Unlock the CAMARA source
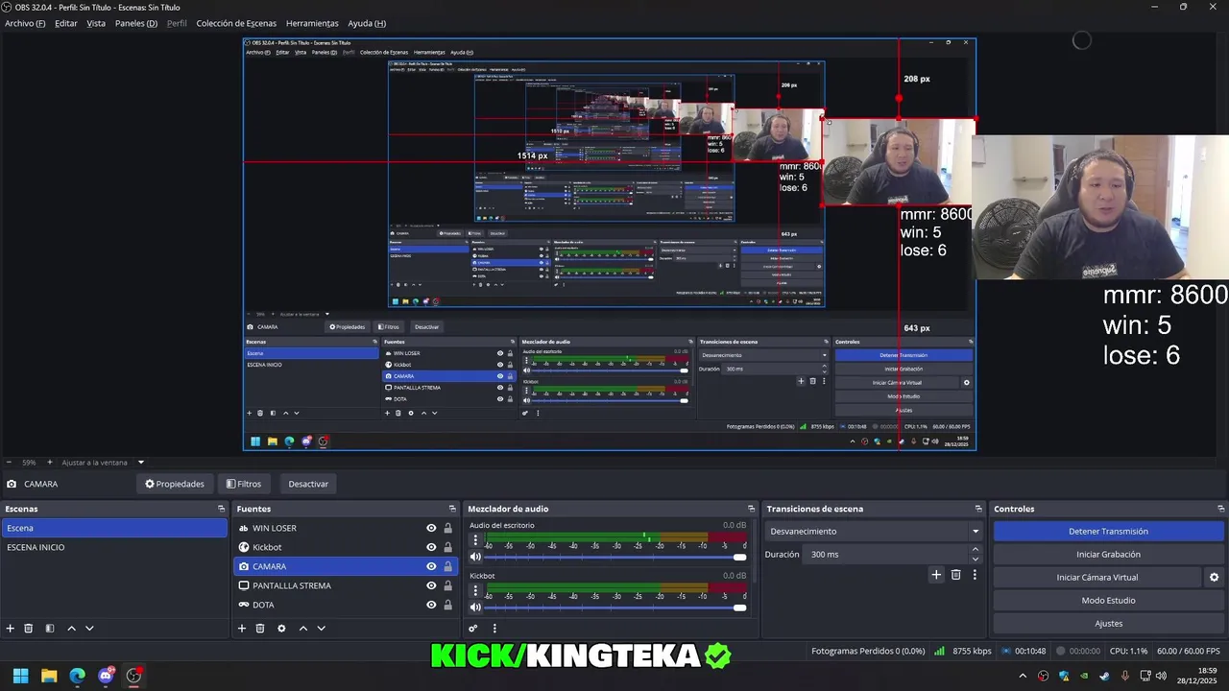1229x691 pixels. (x=447, y=566)
